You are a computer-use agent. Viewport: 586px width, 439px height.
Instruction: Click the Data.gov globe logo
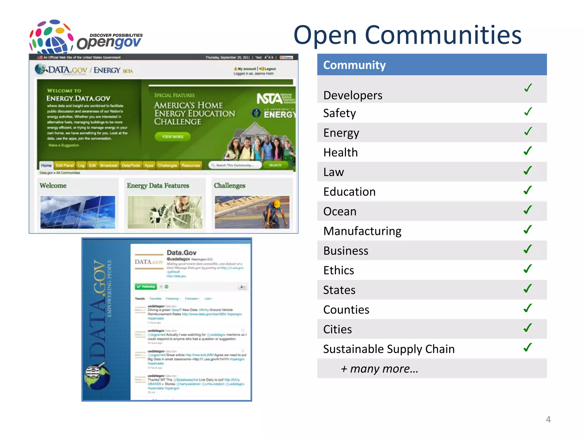click(40, 69)
